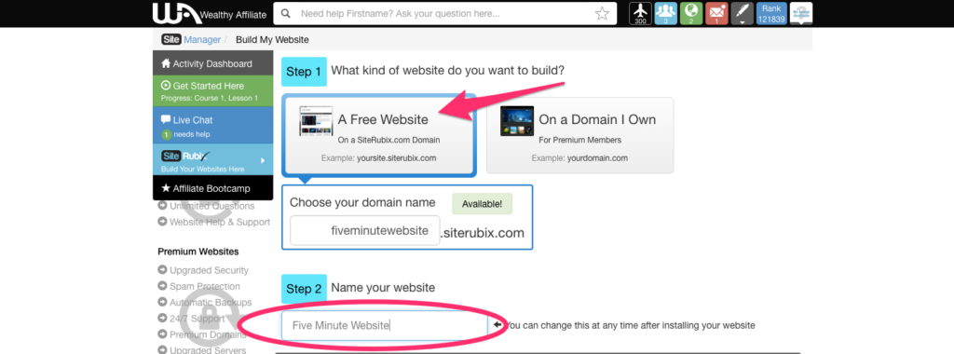This screenshot has height=354, width=954.
Task: Click the chat bubble icon on Live Chat
Action: [166, 120]
